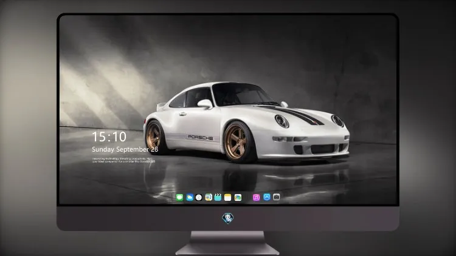The image size is (456, 256).
Task: Click the Sunday September 28 date text
Action: point(125,149)
